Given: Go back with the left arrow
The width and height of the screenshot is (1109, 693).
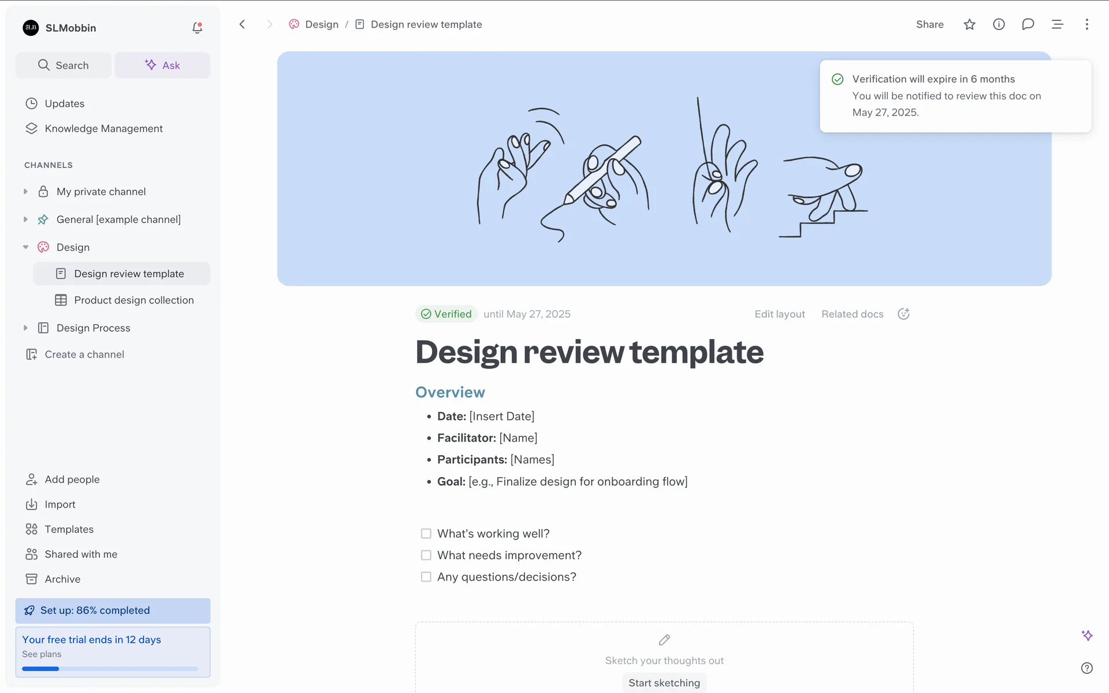Looking at the screenshot, I should [243, 24].
